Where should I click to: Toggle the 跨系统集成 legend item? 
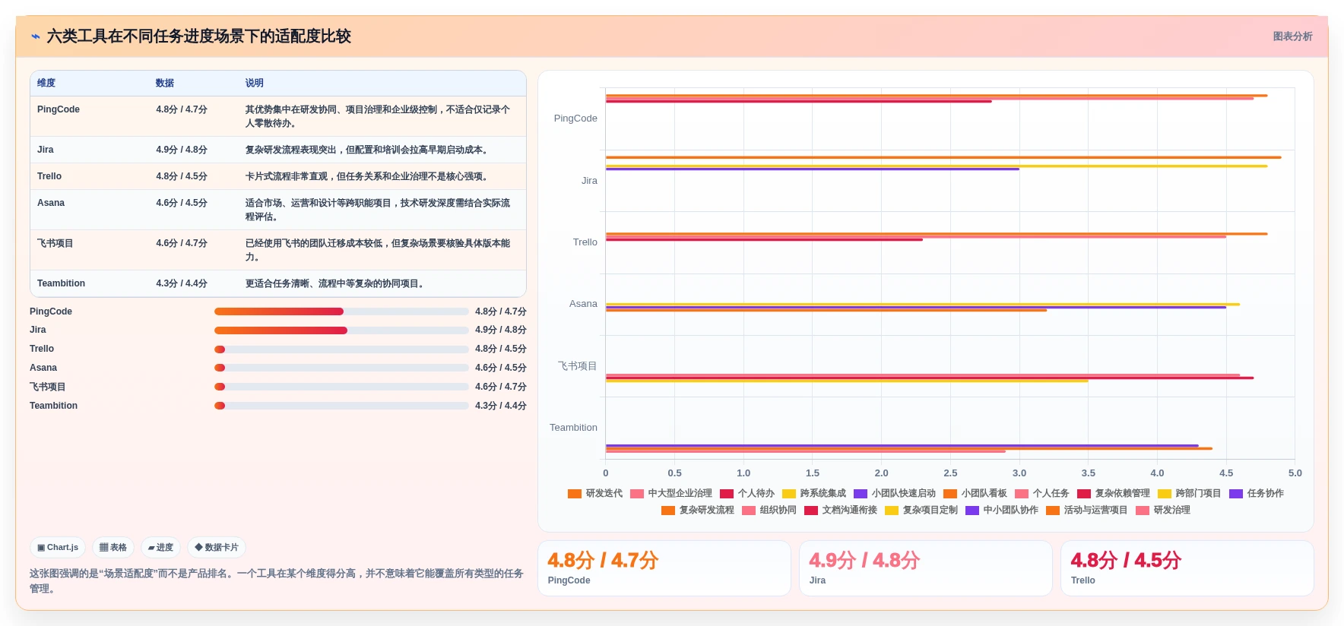pos(814,493)
